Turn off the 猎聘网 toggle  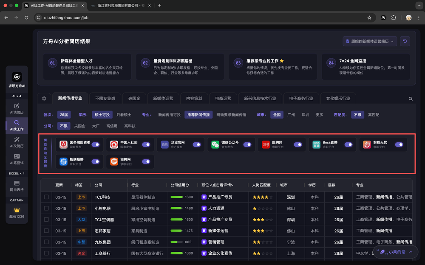[x=146, y=161]
